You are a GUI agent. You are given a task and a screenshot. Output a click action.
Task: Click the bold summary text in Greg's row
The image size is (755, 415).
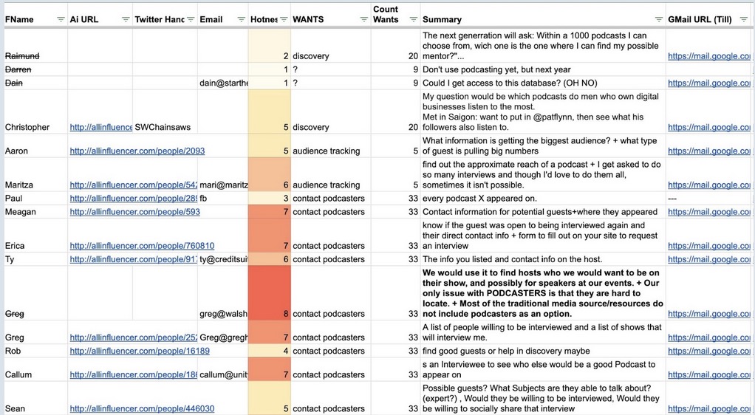542,293
